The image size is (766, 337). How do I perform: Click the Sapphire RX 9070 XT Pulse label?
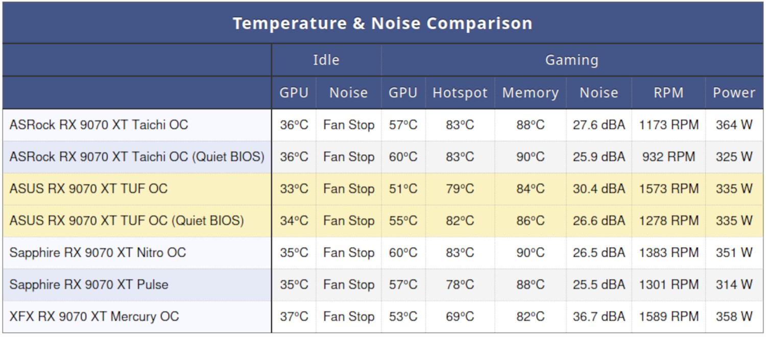(89, 284)
